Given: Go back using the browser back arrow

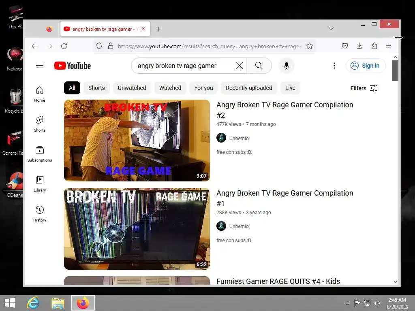Looking at the screenshot, I should click(x=35, y=46).
